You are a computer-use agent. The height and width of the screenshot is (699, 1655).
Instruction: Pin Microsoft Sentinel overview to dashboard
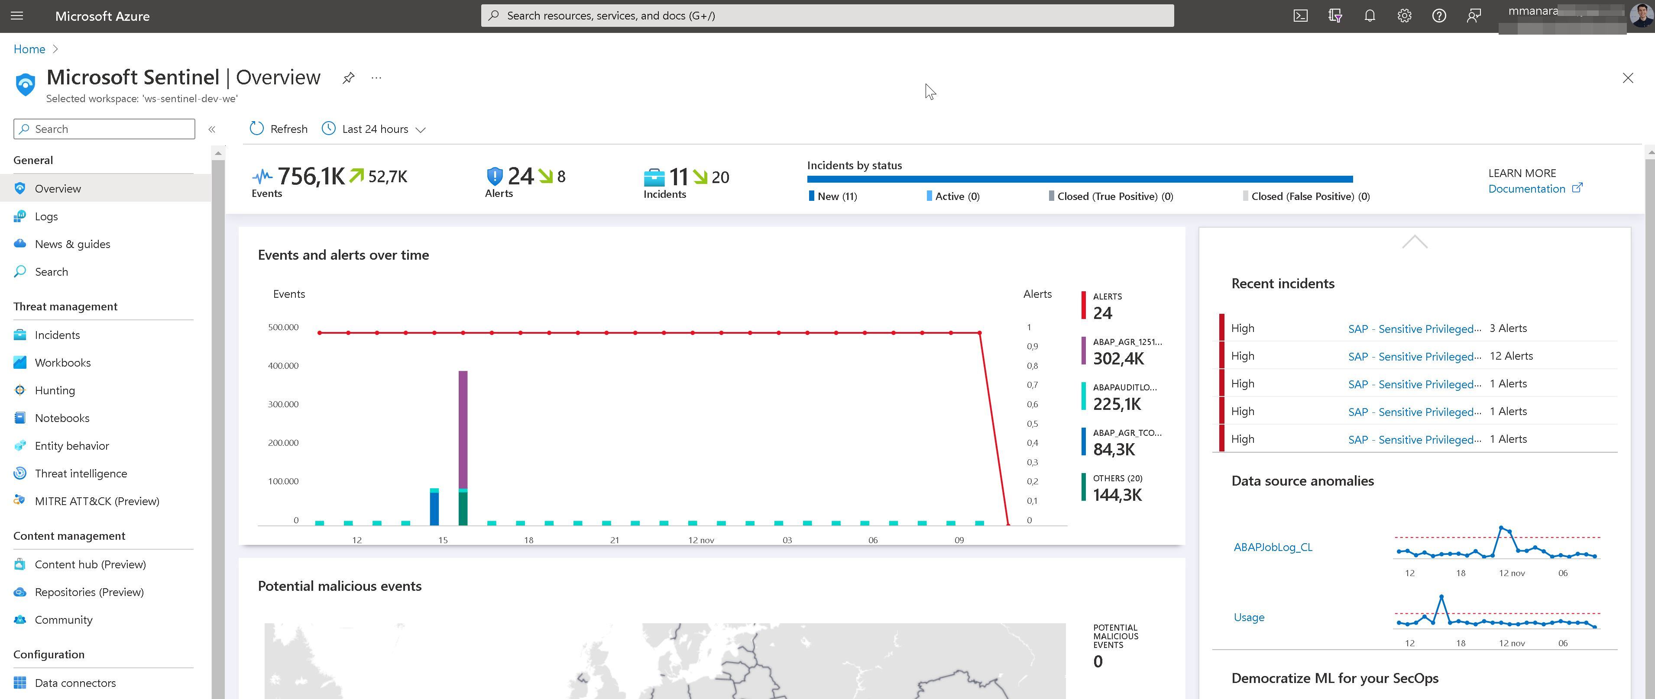coord(348,77)
